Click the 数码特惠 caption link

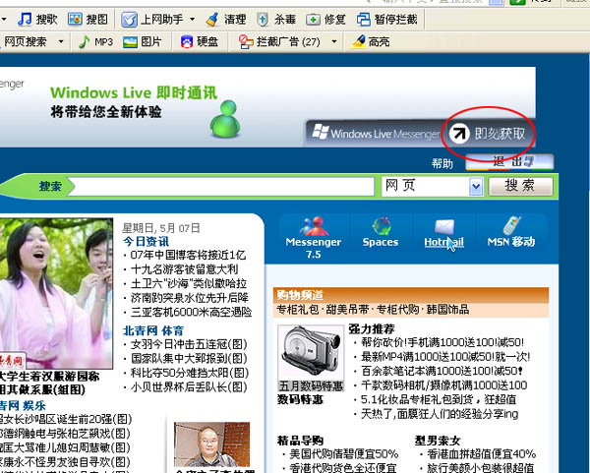coord(300,399)
